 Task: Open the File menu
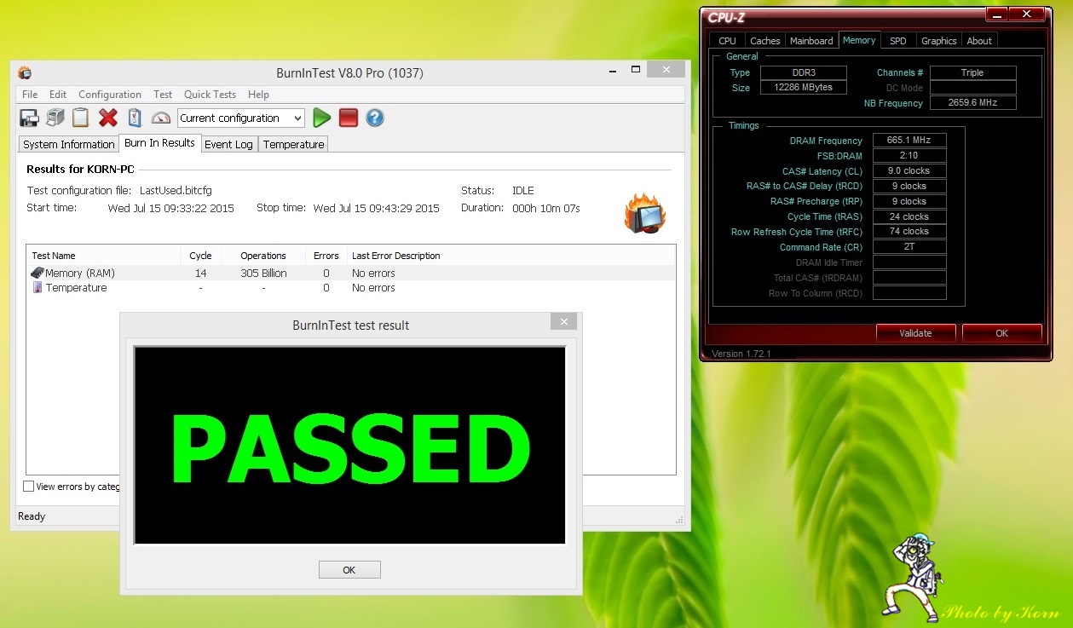tap(30, 95)
